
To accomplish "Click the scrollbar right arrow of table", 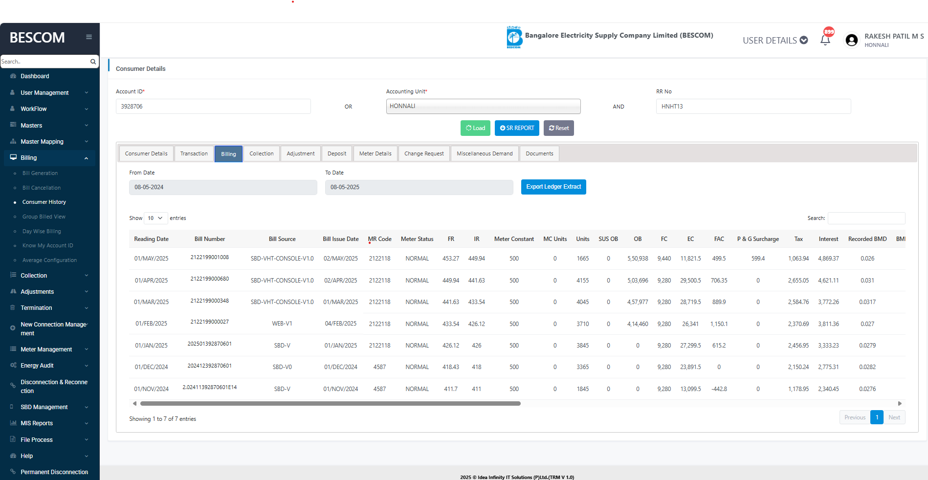I will [900, 404].
